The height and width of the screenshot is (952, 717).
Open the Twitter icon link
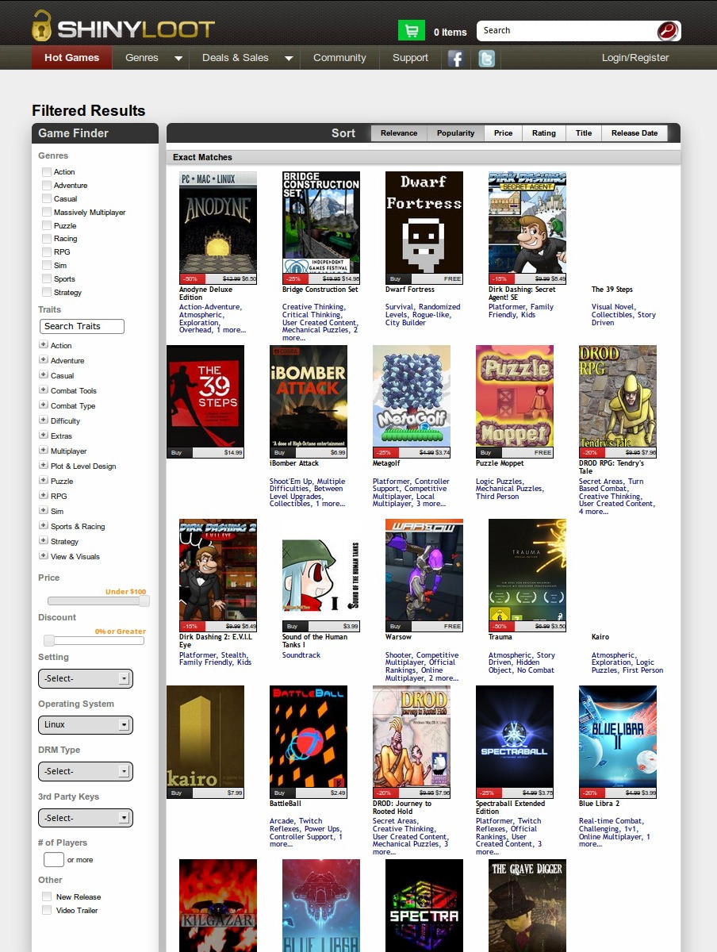[x=486, y=58]
